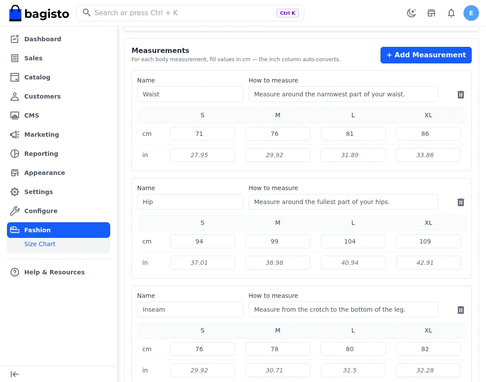
Task: Open the Size Chart submenu link
Action: [x=39, y=244]
